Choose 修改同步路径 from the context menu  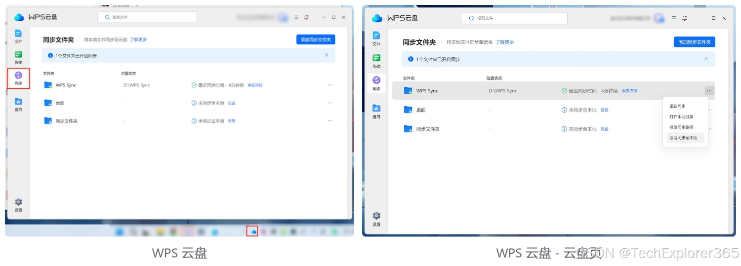point(681,127)
